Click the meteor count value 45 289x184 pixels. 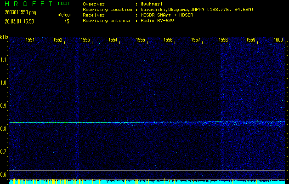(x=67, y=22)
